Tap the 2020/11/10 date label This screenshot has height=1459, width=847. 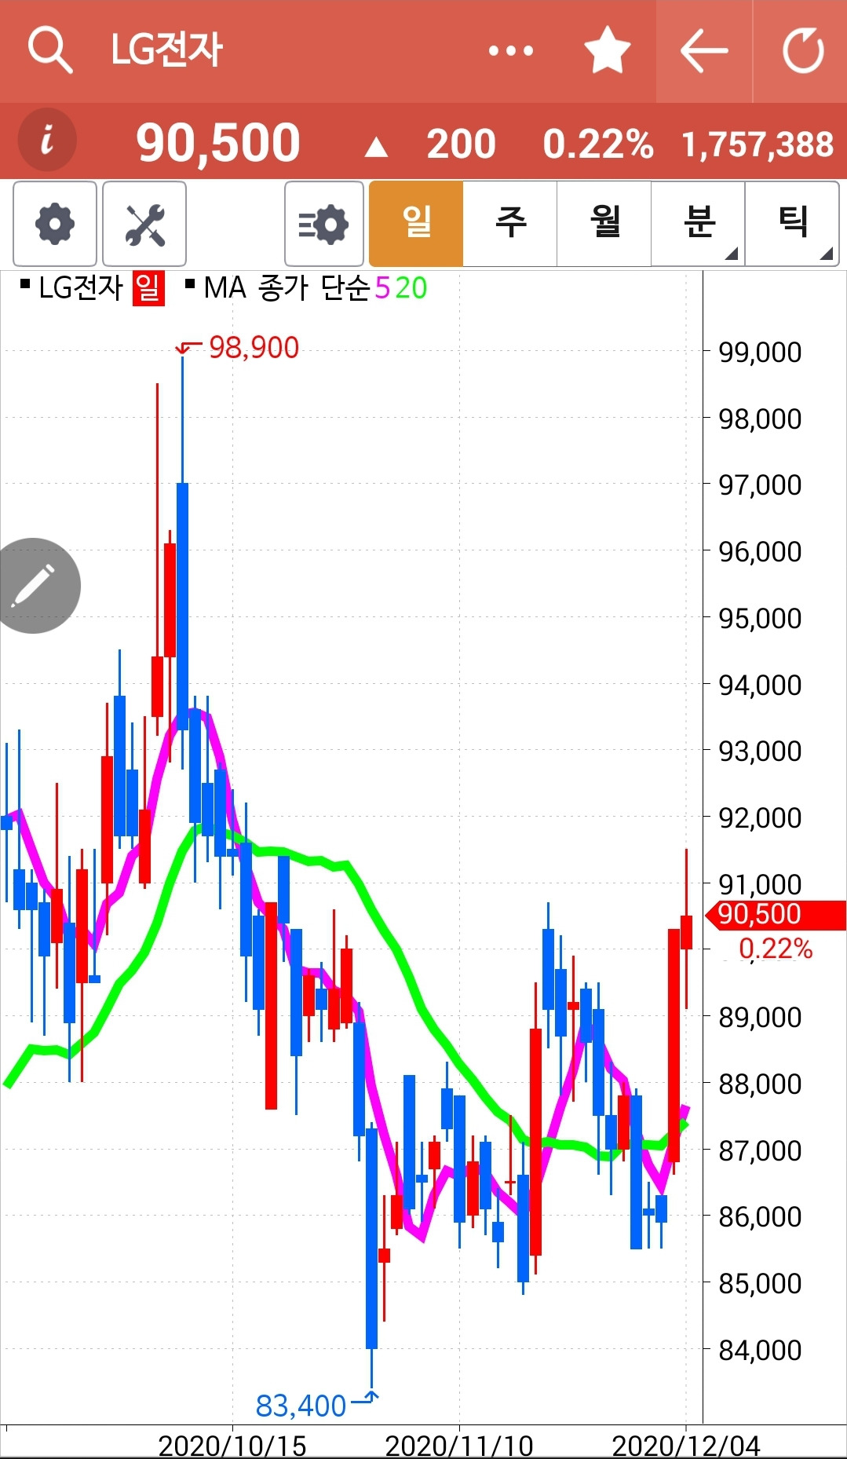pos(459,1446)
